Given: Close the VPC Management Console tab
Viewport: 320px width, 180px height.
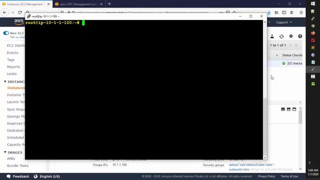Looking at the screenshot, I should pyautogui.click(x=101, y=4).
